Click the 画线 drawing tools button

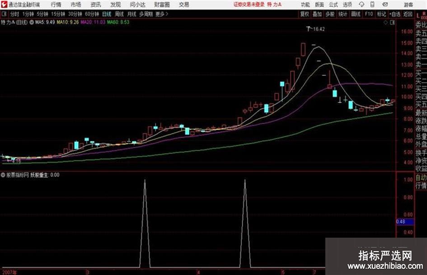pos(356,14)
